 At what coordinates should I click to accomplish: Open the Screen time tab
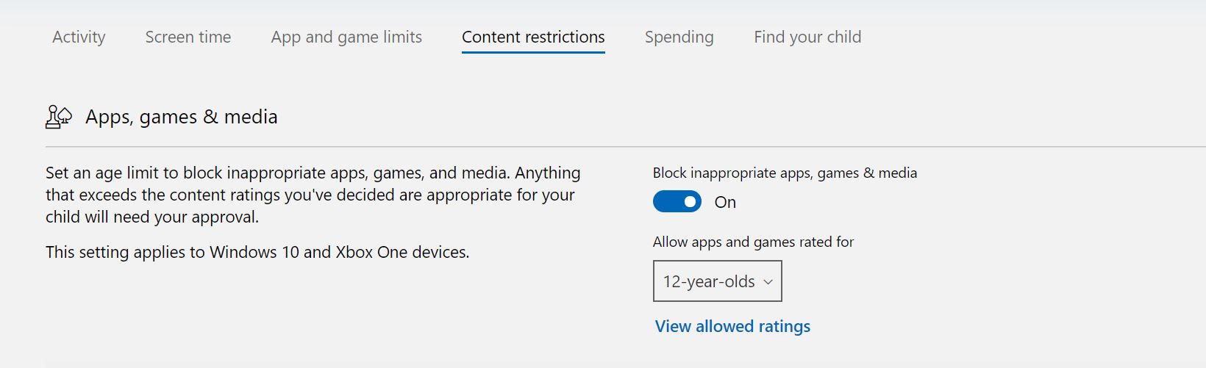188,37
